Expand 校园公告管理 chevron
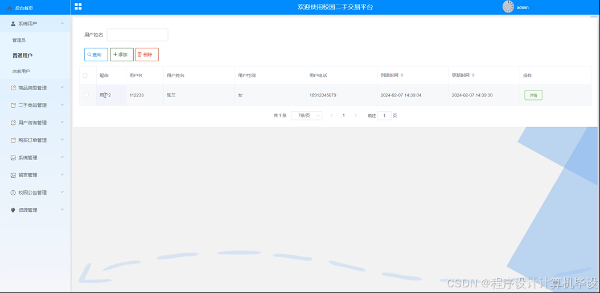The height and width of the screenshot is (293, 600). 62,192
